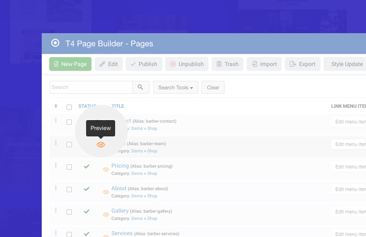Click the Import button
This screenshot has height=237, width=366.
coord(264,64)
